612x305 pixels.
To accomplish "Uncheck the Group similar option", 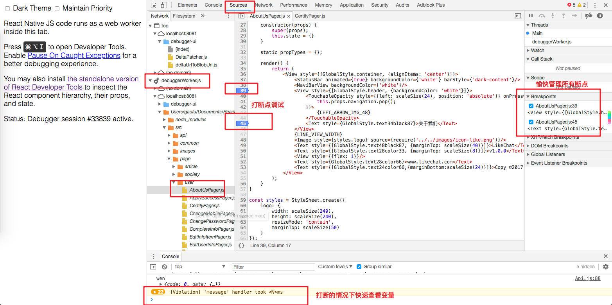I will coord(359,267).
